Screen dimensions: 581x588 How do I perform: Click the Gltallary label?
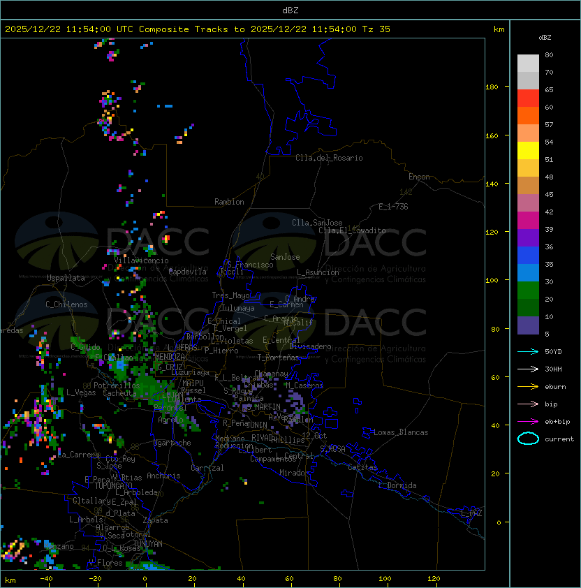[x=91, y=501]
